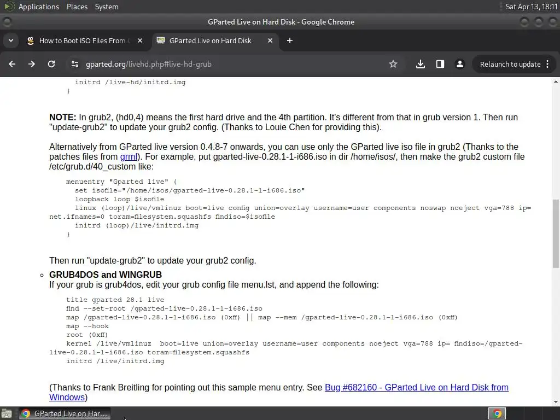Image resolution: width=560 pixels, height=420 pixels.
Task: Open the Chrome three-dot menu
Action: click(547, 64)
